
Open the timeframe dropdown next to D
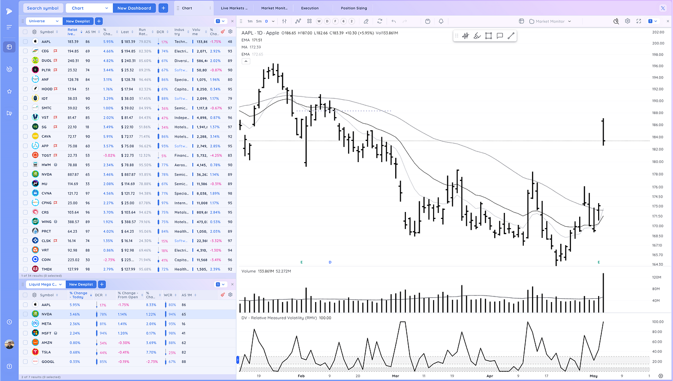pyautogui.click(x=273, y=21)
